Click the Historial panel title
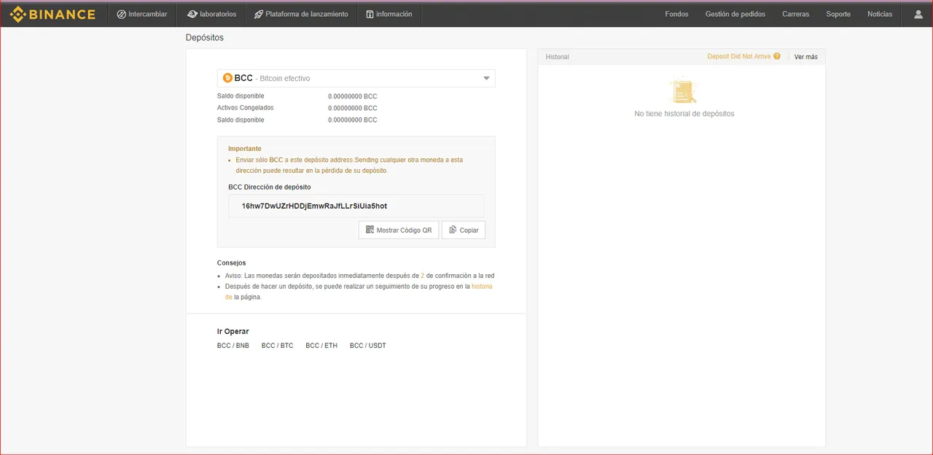The image size is (933, 455). 558,57
